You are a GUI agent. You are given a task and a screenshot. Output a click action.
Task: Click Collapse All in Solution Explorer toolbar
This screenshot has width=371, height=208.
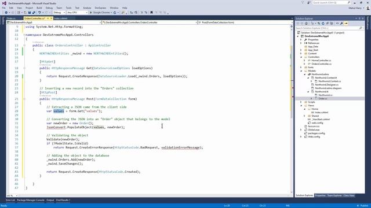pyautogui.click(x=327, y=23)
